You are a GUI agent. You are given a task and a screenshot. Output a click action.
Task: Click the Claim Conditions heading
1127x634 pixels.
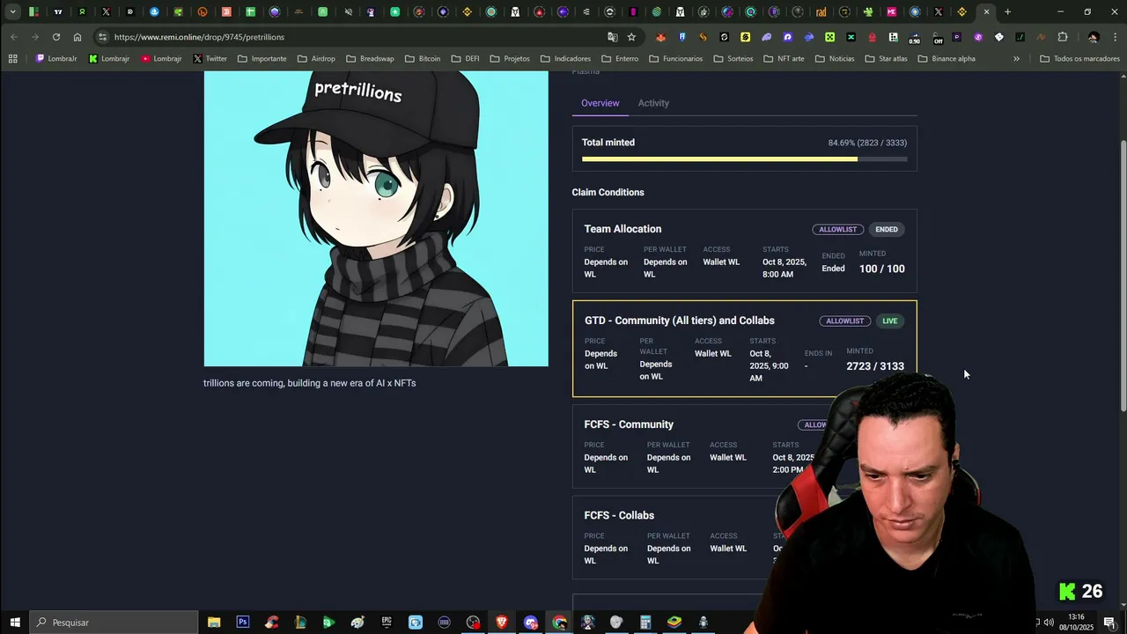pyautogui.click(x=608, y=192)
